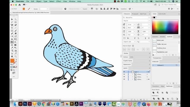The image size is (190, 107).
Task: Click the orange Fill color swatch in toolbar
Action: coord(12,61)
